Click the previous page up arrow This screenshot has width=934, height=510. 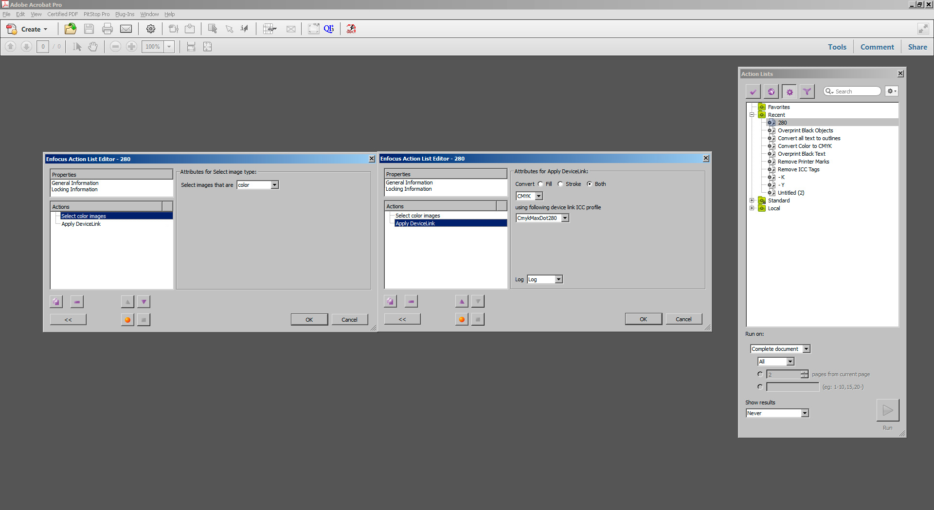[11, 47]
